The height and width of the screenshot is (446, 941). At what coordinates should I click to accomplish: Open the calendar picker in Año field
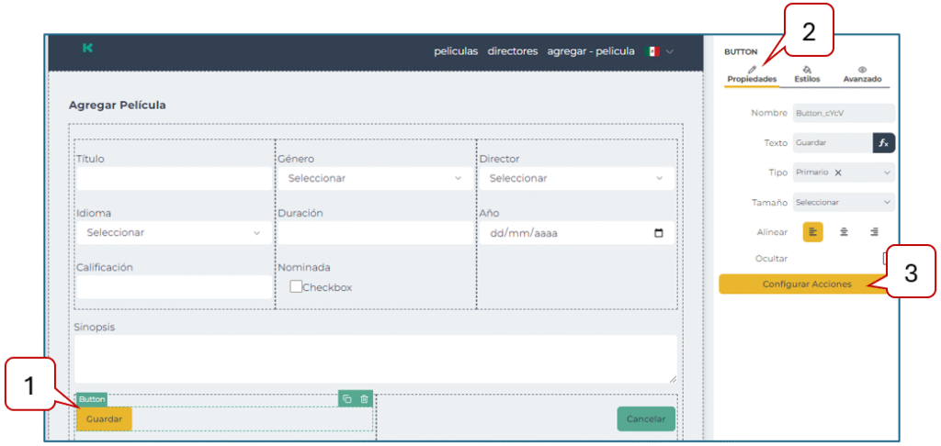point(658,233)
